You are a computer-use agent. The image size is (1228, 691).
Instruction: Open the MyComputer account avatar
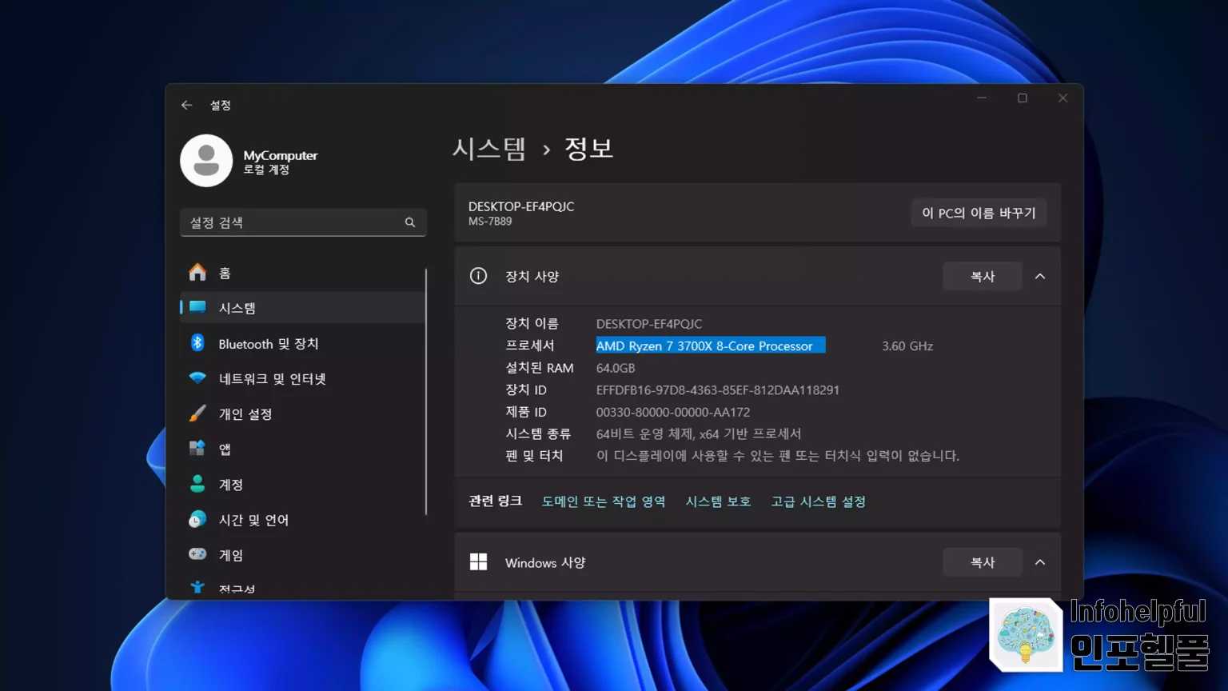[x=206, y=161]
